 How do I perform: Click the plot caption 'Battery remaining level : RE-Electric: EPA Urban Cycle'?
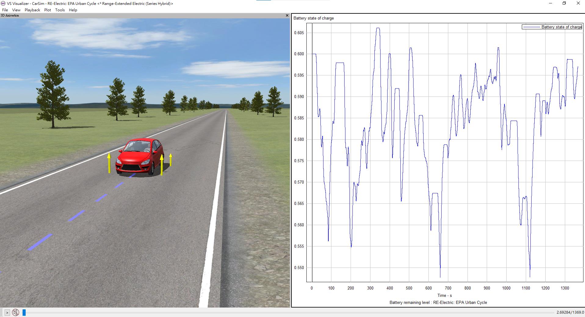coord(438,302)
